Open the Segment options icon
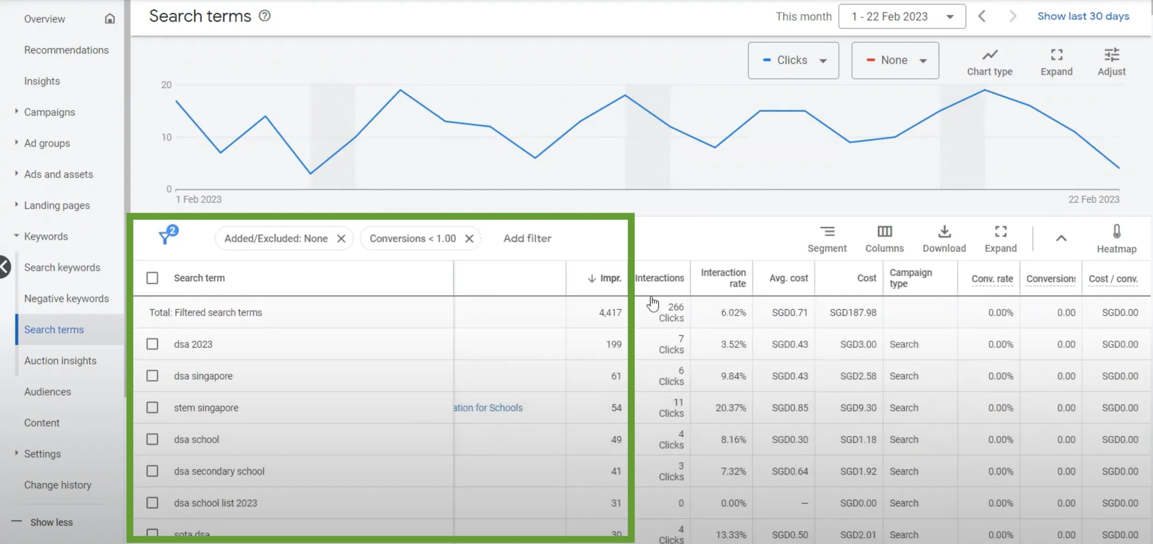 point(827,232)
